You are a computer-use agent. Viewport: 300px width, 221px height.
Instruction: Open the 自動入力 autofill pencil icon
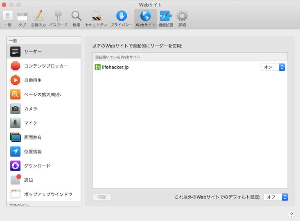coord(38,19)
